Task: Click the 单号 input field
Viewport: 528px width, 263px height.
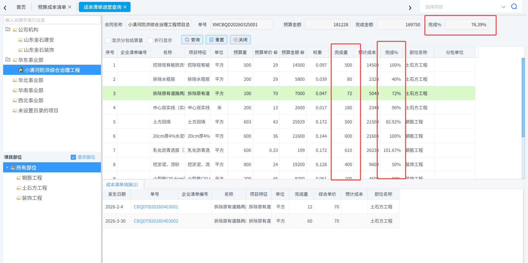Action: coord(241,24)
